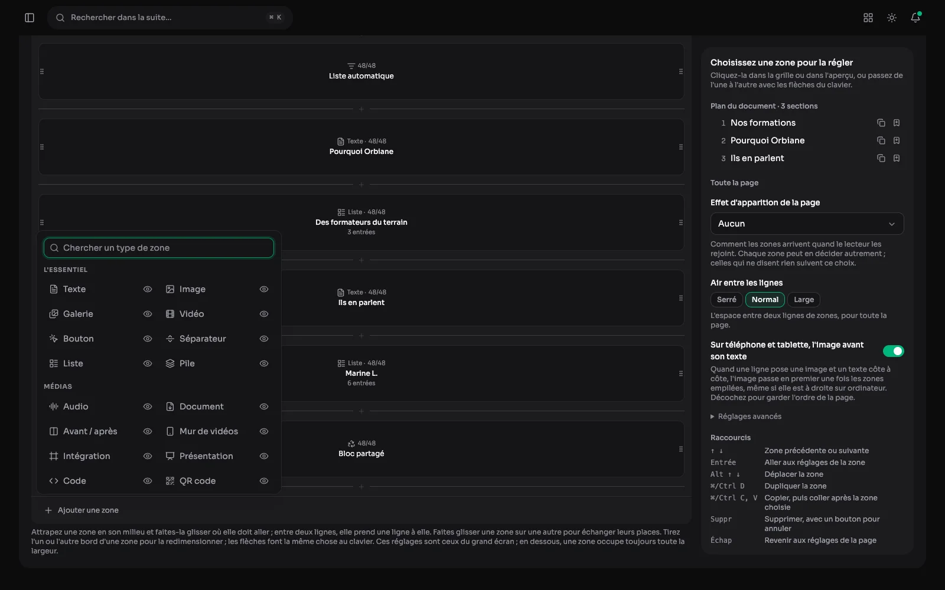Expand Réglages avancés disclosure
Viewport: 945px width, 590px height.
click(746, 417)
